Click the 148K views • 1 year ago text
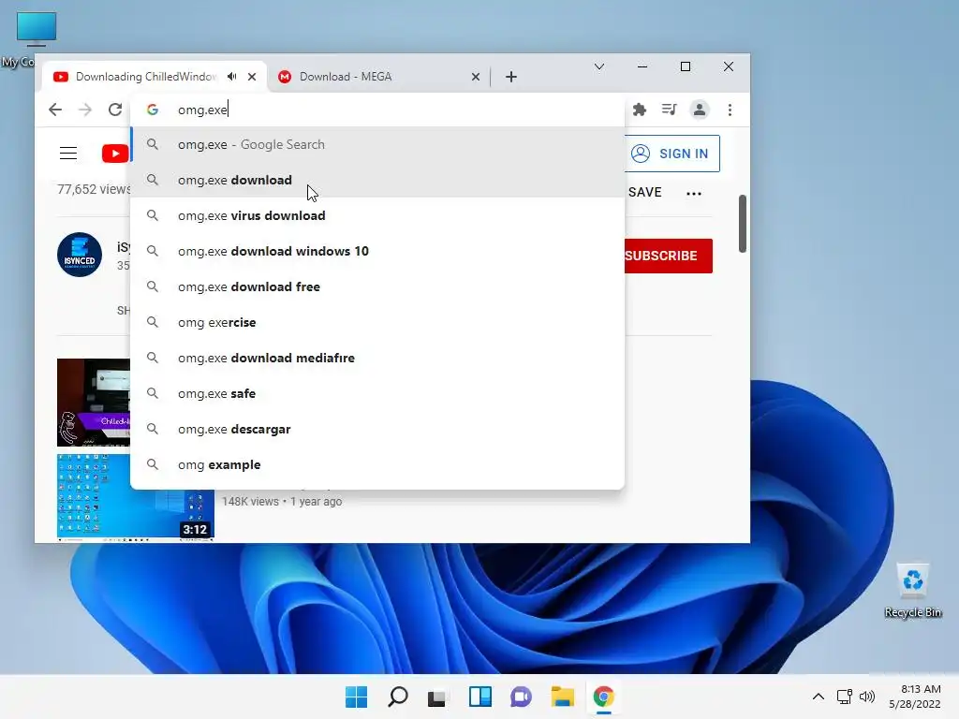Screen dimensions: 959x719 coord(282,502)
